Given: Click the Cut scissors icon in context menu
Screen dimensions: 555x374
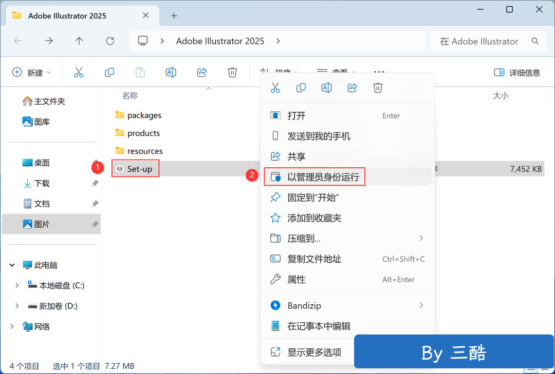Looking at the screenshot, I should [275, 88].
